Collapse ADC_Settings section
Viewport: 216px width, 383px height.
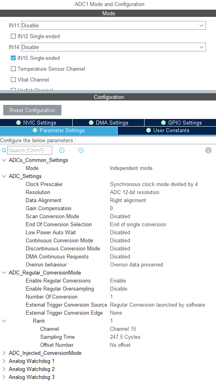pos(4,176)
